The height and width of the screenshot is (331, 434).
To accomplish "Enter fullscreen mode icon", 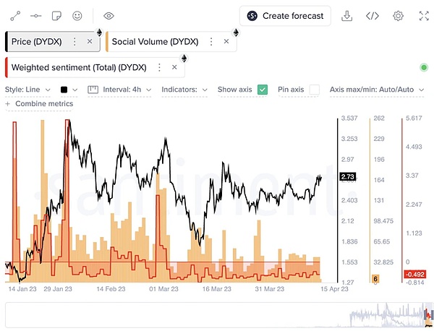I will (424, 16).
